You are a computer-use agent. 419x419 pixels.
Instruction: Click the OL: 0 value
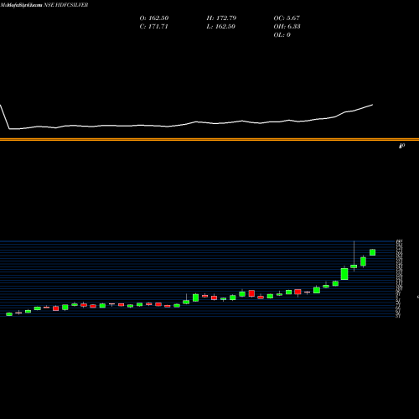(282, 34)
